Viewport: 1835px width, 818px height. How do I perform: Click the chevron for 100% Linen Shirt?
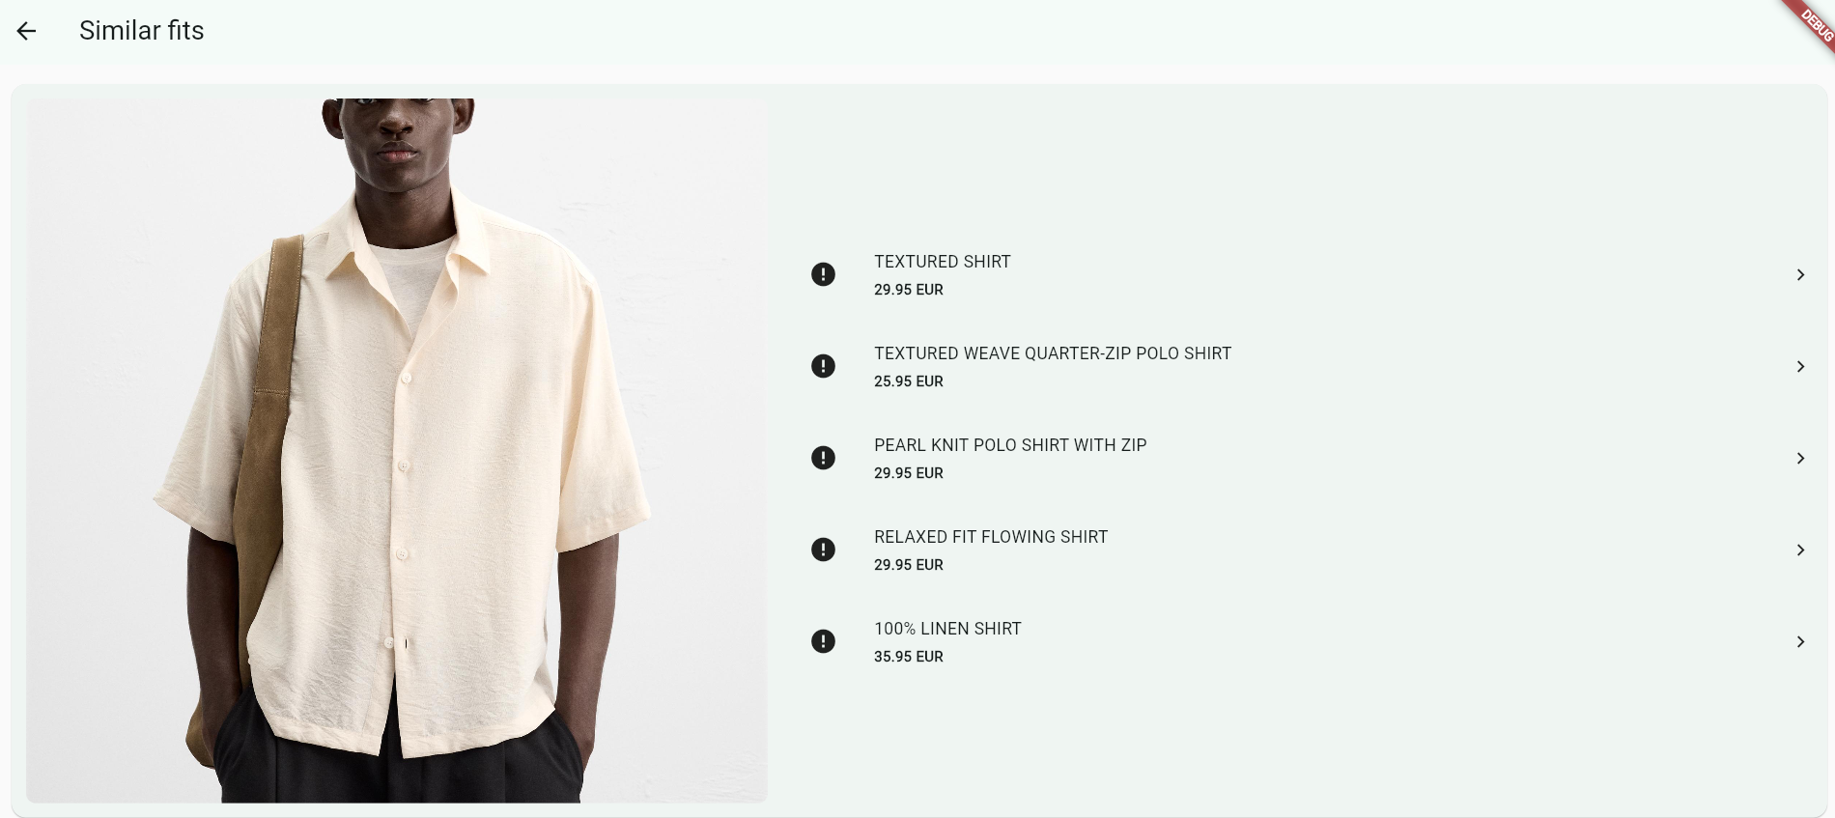pos(1800,642)
